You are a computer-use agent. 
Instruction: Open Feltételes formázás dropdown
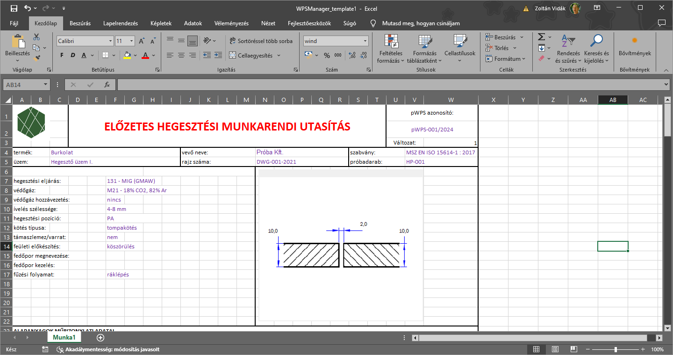[x=390, y=49]
